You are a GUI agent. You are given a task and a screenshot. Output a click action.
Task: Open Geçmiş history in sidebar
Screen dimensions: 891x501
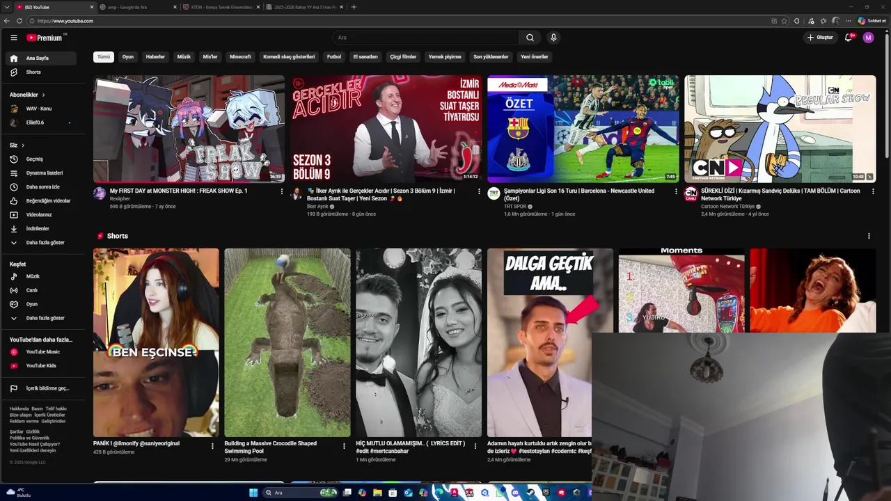[42, 159]
